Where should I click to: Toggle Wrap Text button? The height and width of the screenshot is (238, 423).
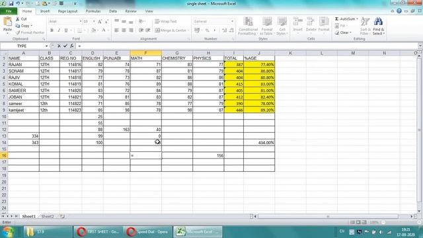pos(166,21)
